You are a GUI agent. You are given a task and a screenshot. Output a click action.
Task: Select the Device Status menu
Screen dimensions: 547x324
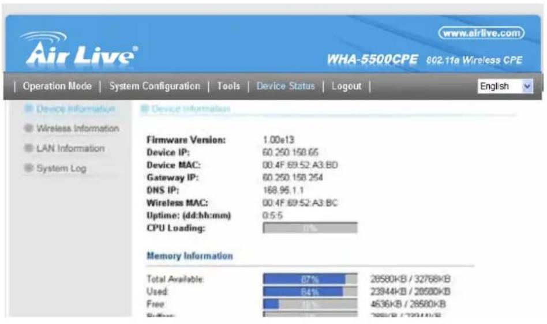286,86
